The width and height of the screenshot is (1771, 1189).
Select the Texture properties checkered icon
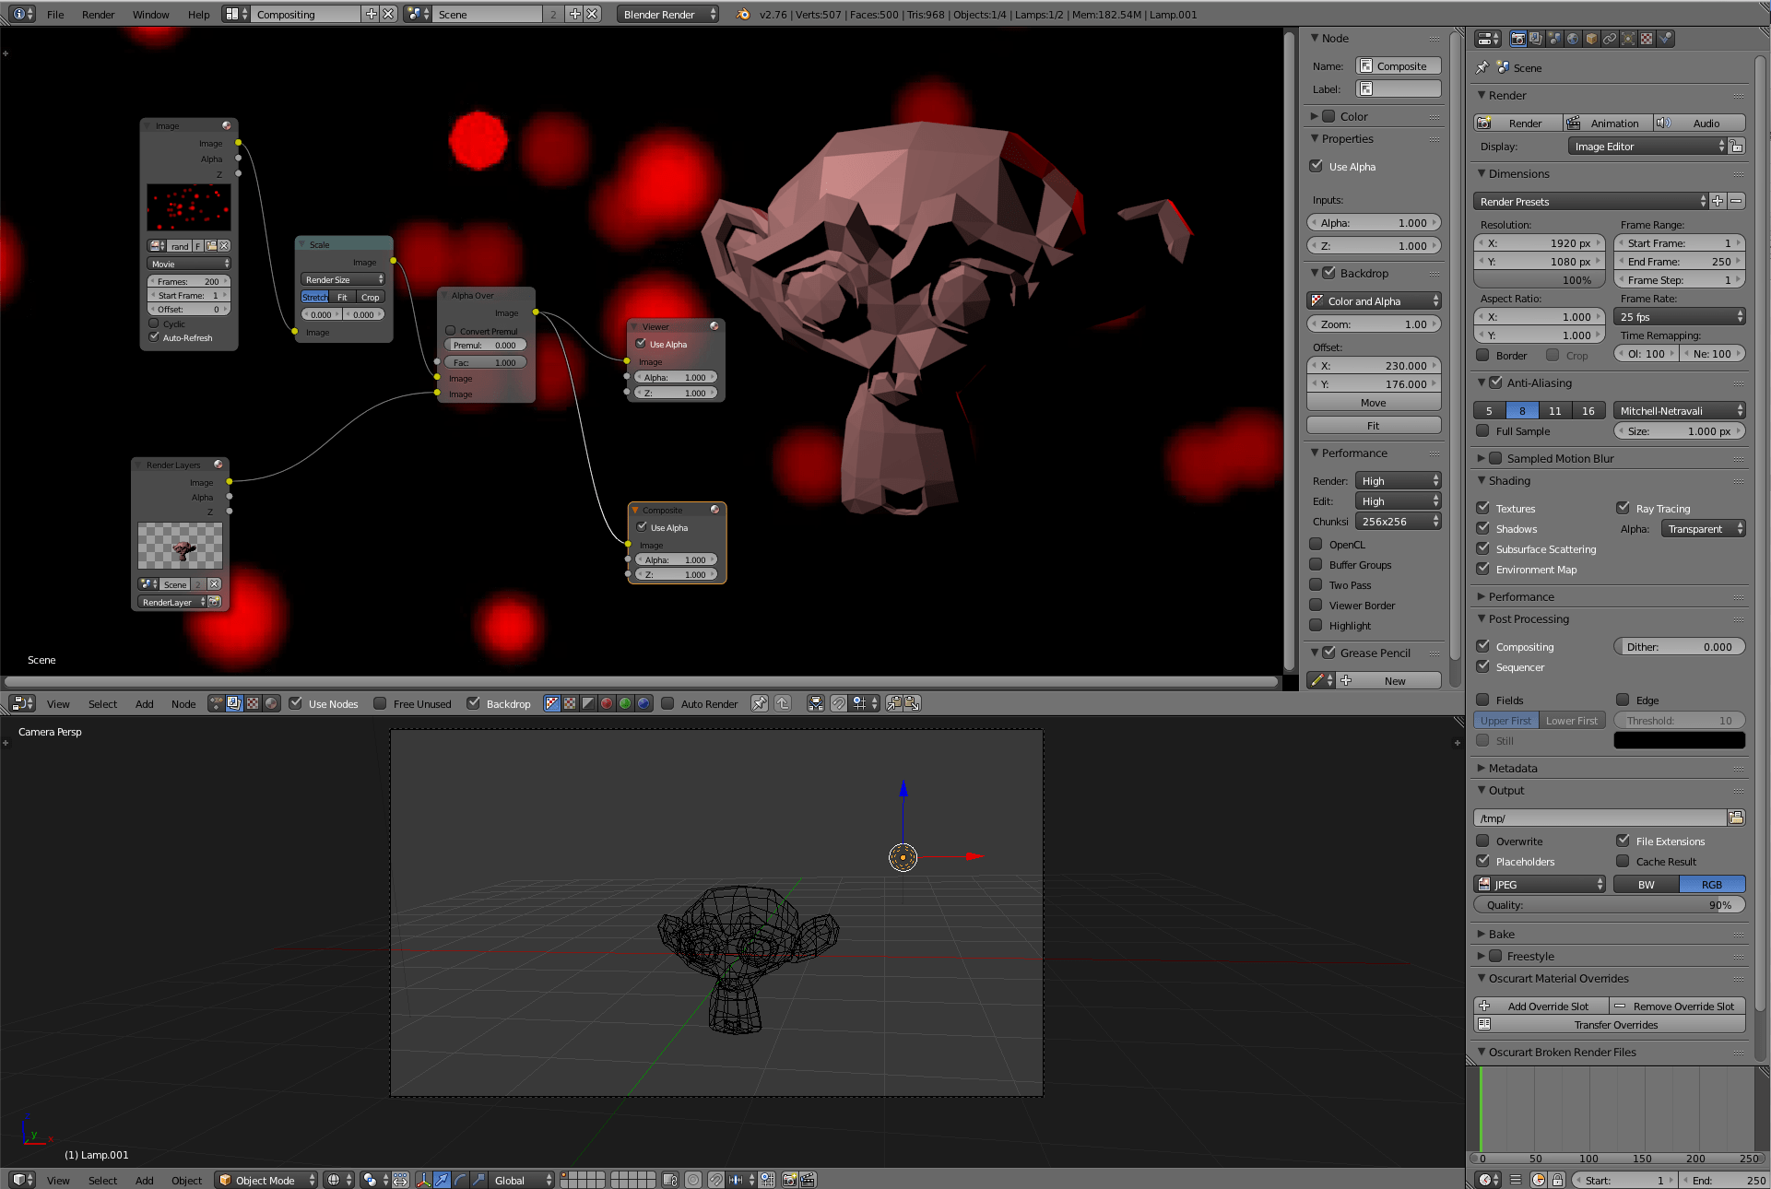click(1646, 38)
